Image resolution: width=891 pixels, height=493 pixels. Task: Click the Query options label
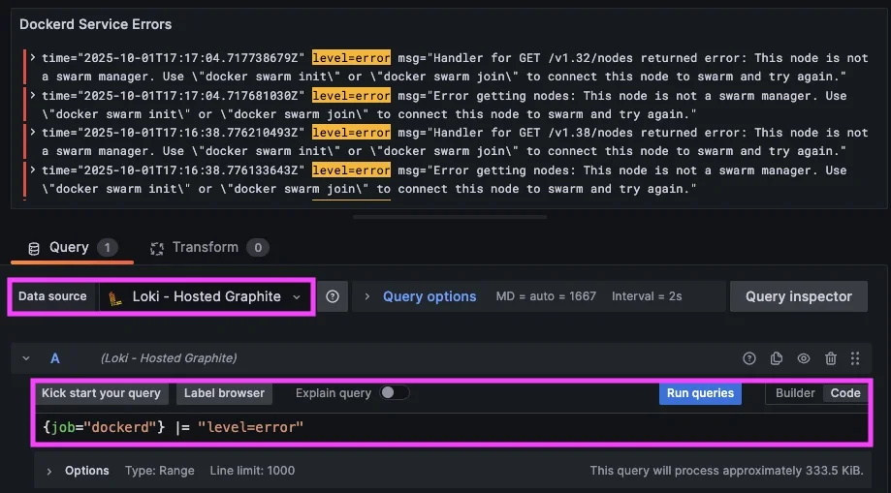(x=430, y=296)
